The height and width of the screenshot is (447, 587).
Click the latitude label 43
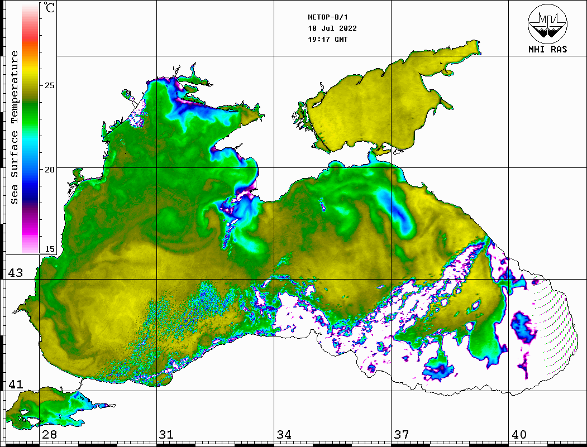point(16,273)
